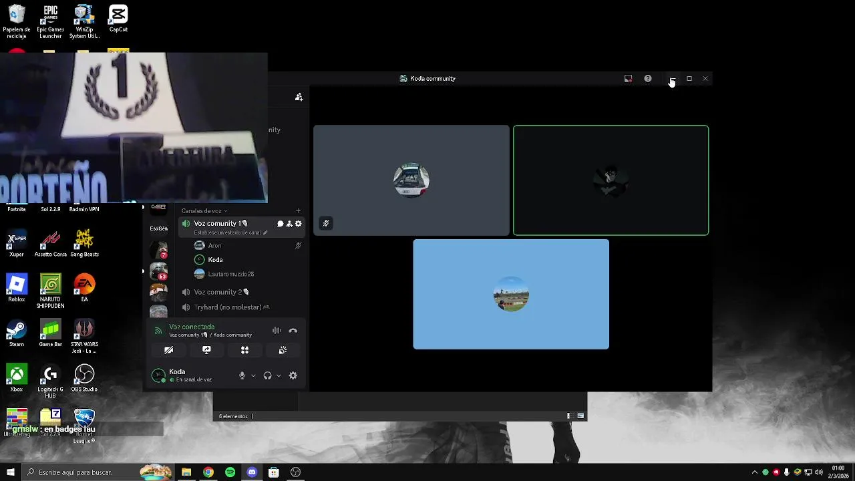The image size is (855, 481).
Task: Open Papelera de reciclaje
Action: point(17,21)
